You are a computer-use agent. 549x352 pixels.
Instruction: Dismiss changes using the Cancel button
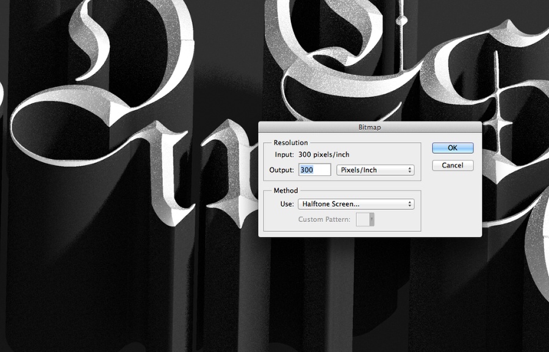pos(452,165)
